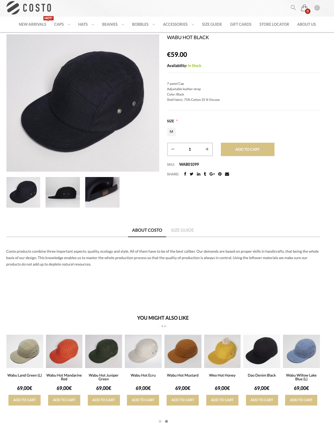Share product on Facebook

[185, 174]
